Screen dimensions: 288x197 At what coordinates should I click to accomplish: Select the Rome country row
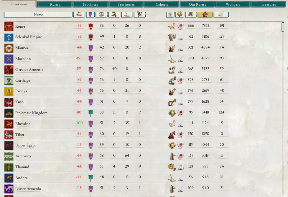click(x=116, y=26)
